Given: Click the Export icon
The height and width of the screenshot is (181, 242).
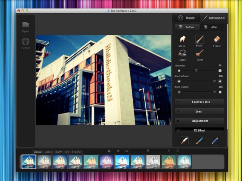Looking at the screenshot, I should [x=26, y=41].
